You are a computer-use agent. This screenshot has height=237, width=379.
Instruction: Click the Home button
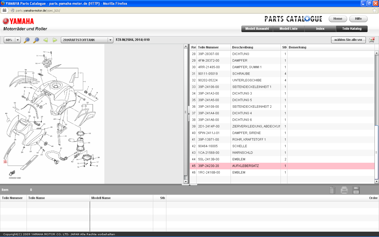338,19
